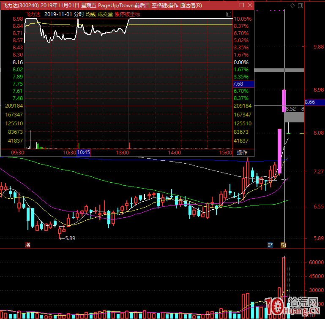Click the diamond icon above the main chart
The width and height of the screenshot is (325, 319).
292,5
